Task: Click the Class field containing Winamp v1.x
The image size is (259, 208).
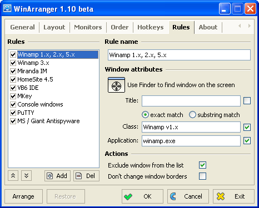Action: tap(191, 127)
